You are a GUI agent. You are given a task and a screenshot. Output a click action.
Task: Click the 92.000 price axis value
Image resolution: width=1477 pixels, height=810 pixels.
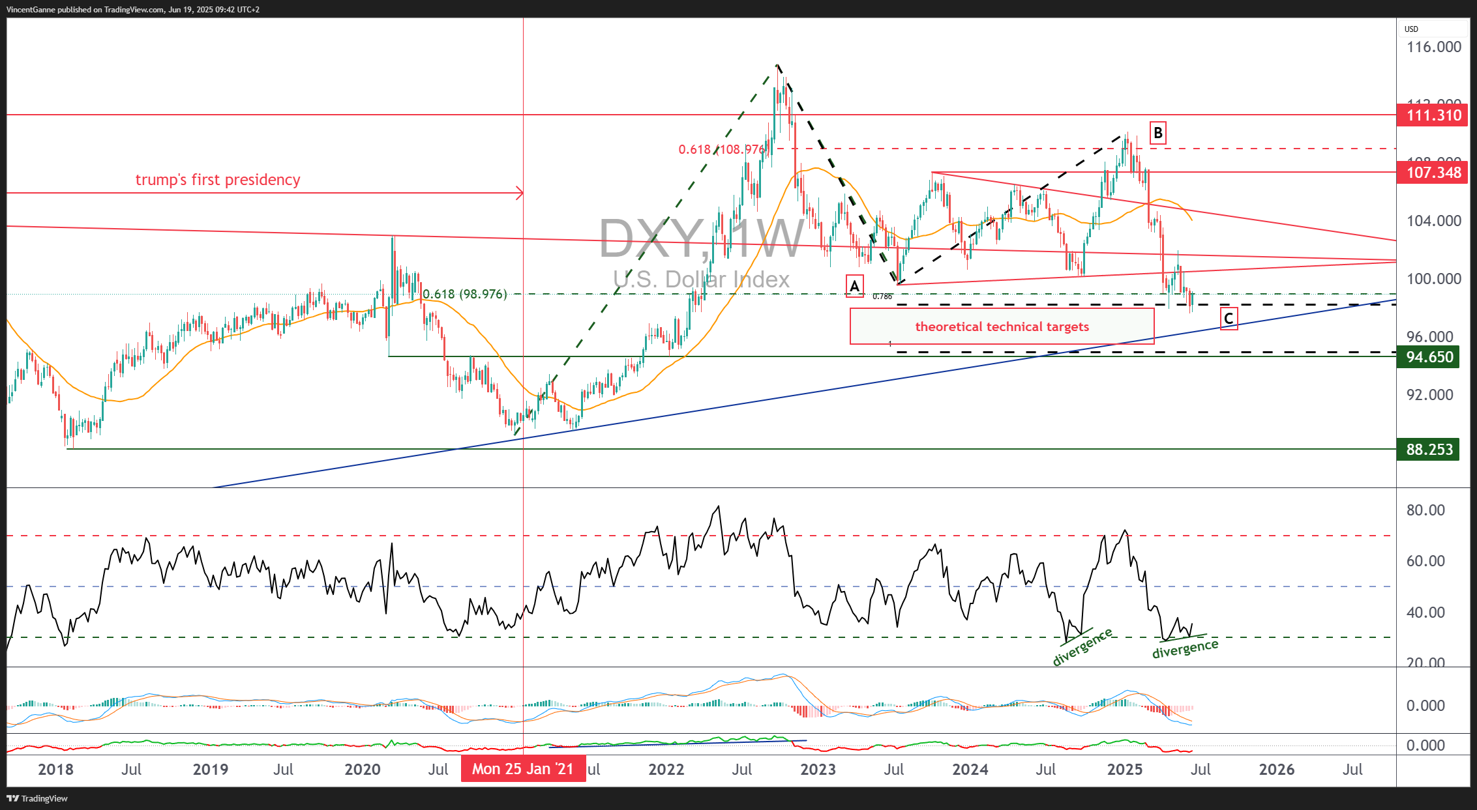tap(1429, 395)
